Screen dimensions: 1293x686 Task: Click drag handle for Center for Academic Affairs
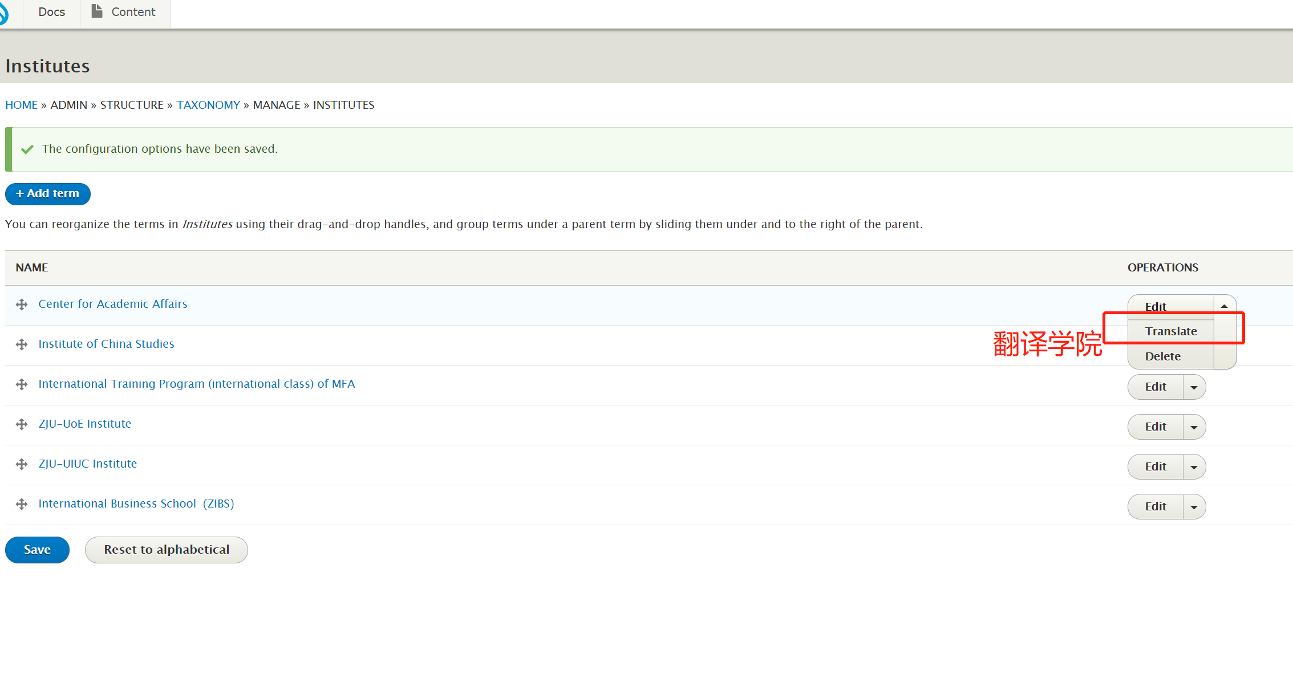point(22,305)
